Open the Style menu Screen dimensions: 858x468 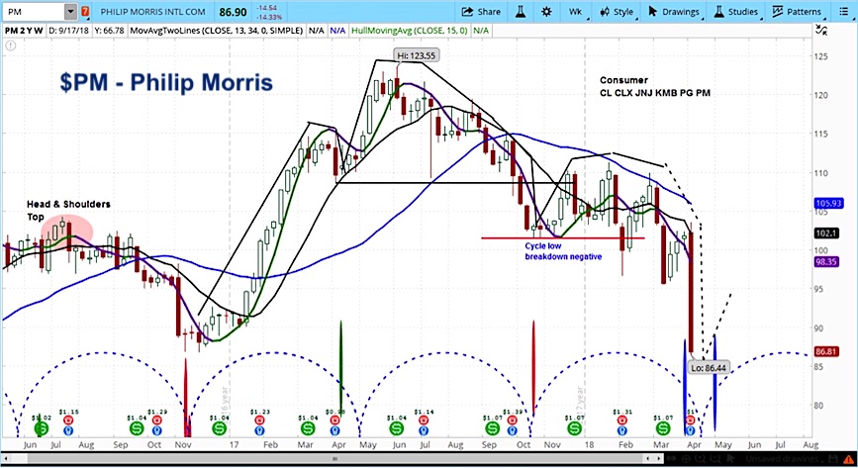click(x=617, y=12)
